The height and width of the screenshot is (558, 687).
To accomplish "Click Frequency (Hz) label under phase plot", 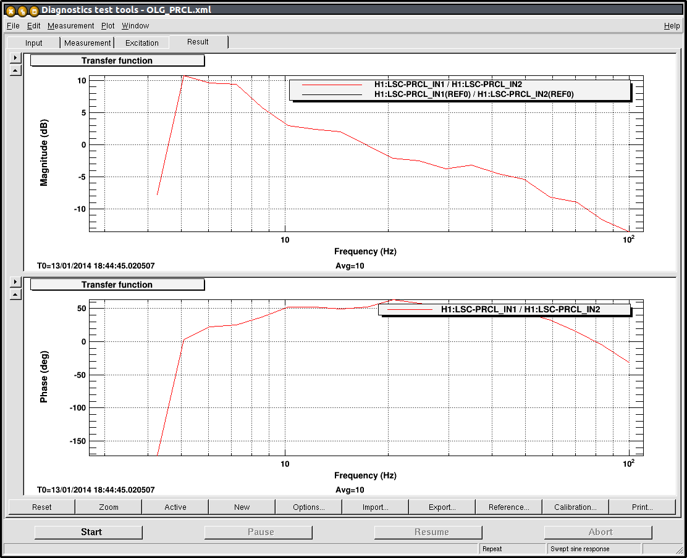I will pos(365,476).
